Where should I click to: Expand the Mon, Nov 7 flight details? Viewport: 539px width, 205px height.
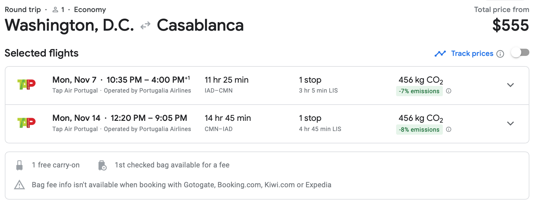pyautogui.click(x=510, y=85)
